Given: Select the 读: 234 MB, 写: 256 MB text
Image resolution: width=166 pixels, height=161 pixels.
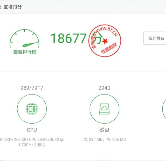Looking at the screenshot, I should click(105, 140).
